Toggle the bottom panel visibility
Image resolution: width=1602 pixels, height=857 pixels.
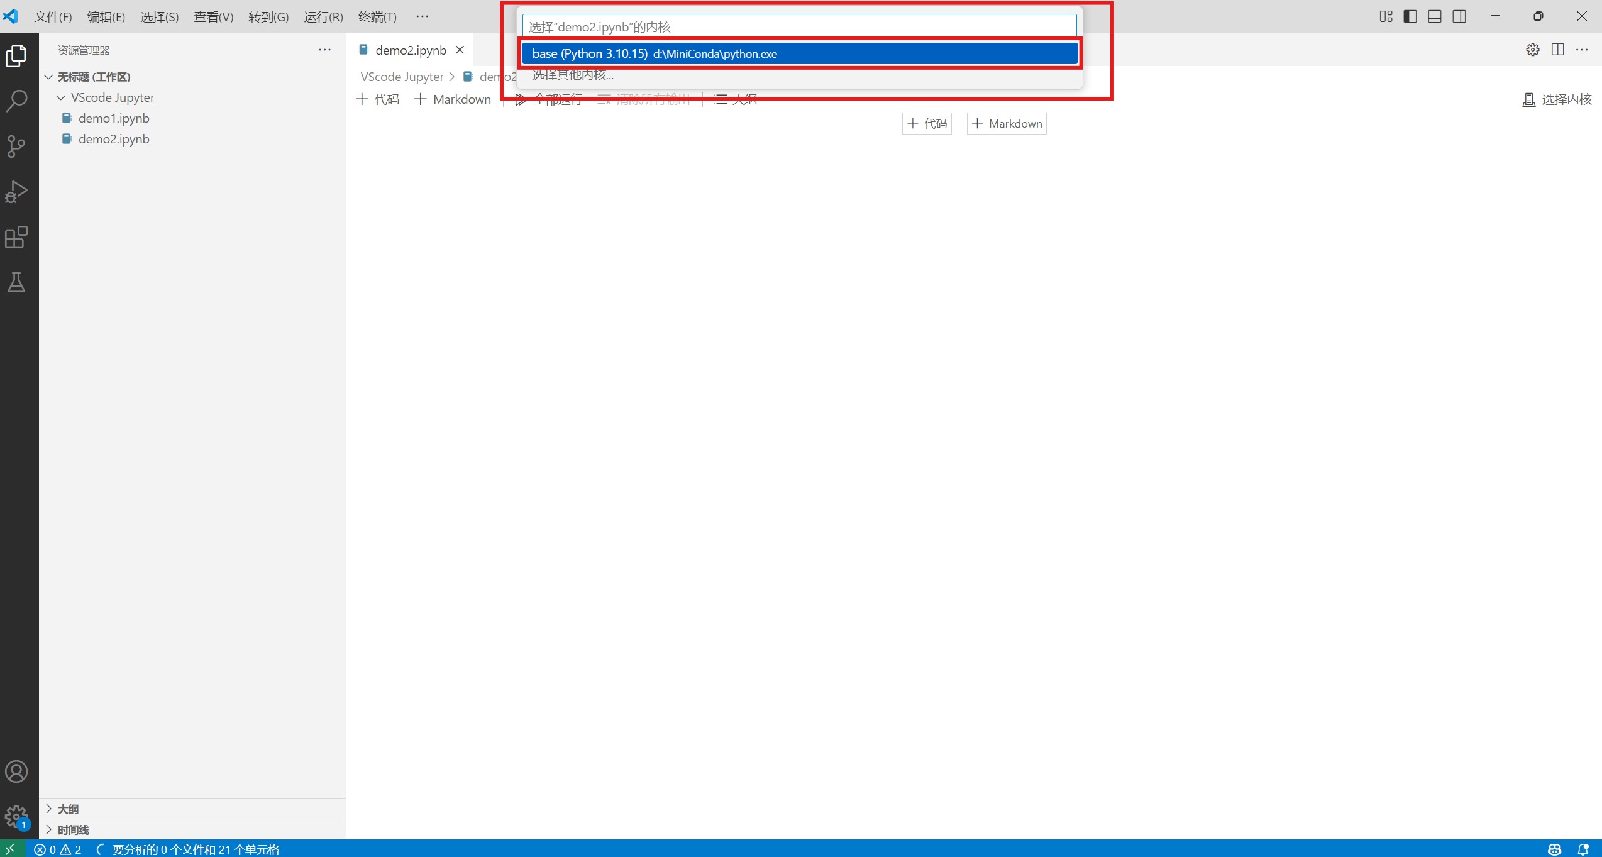[x=1435, y=16]
